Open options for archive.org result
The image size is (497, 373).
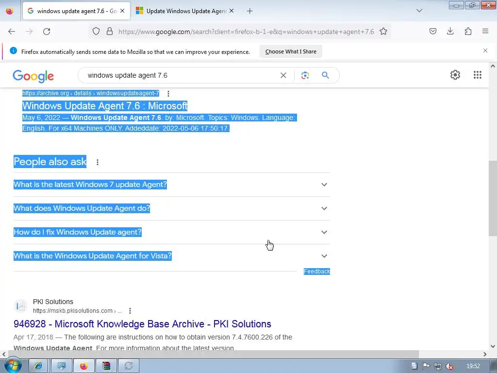[x=168, y=94]
